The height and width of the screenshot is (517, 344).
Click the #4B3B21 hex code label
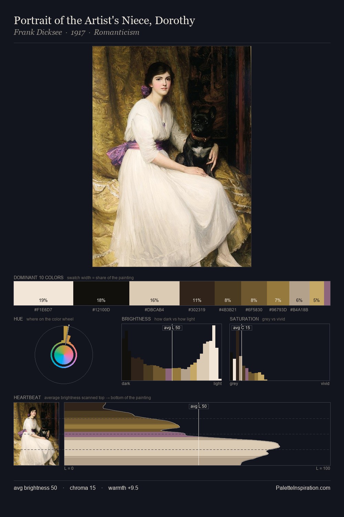[228, 310]
